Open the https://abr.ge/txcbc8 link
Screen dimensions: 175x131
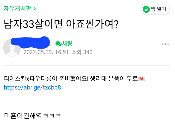(32, 88)
